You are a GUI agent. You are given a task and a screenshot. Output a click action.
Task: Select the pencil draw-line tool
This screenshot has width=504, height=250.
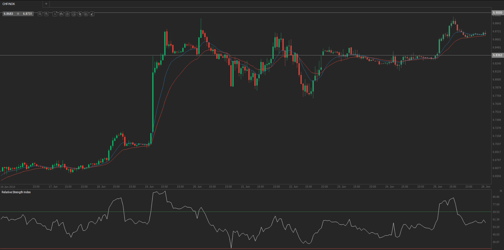pyautogui.click(x=92, y=14)
